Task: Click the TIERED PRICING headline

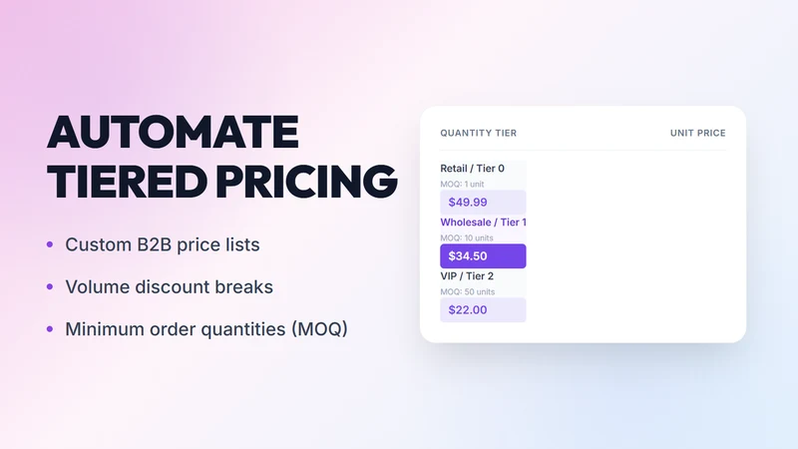Action: click(221, 182)
